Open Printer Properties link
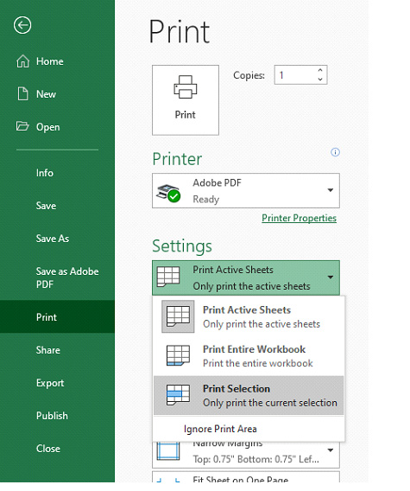 [x=299, y=218]
